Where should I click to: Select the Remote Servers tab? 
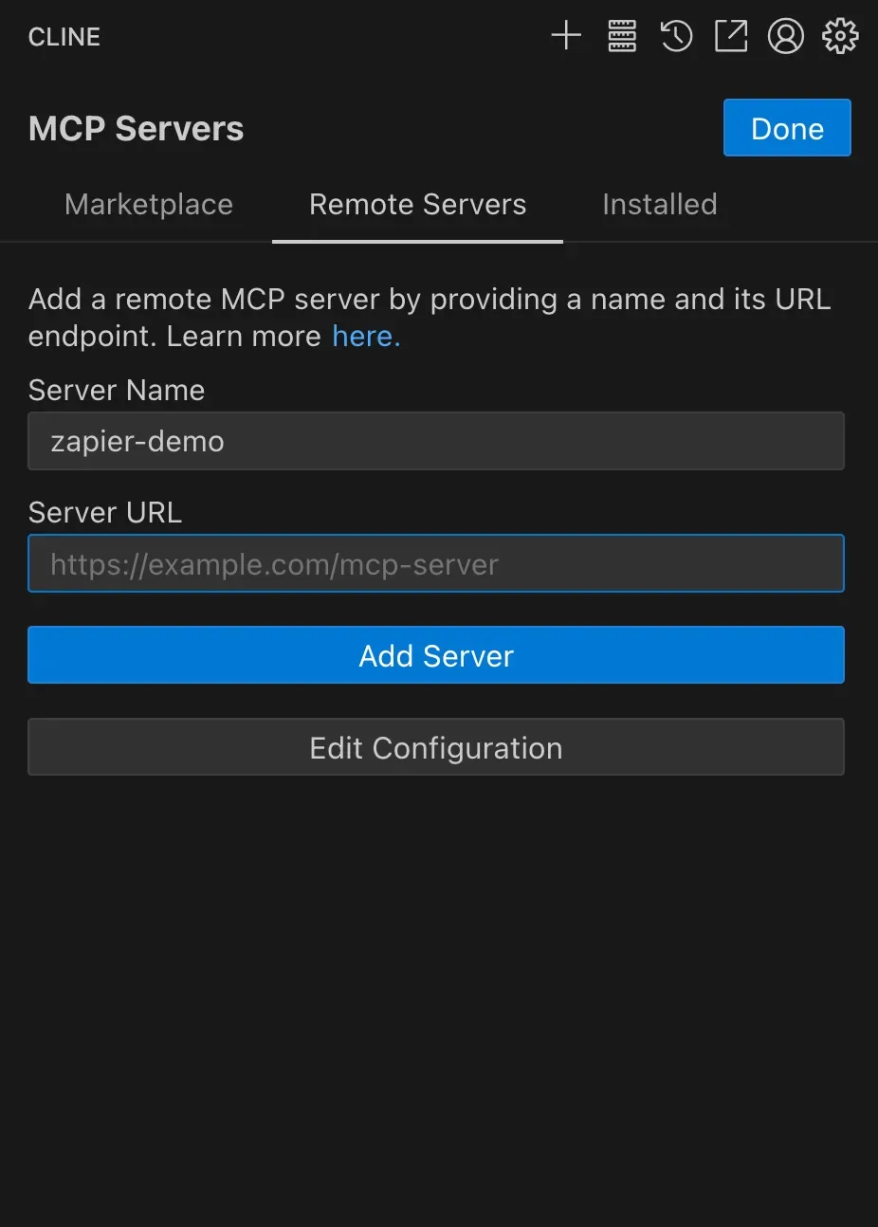pos(417,205)
